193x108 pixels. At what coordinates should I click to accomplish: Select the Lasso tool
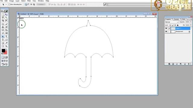tap(3, 17)
